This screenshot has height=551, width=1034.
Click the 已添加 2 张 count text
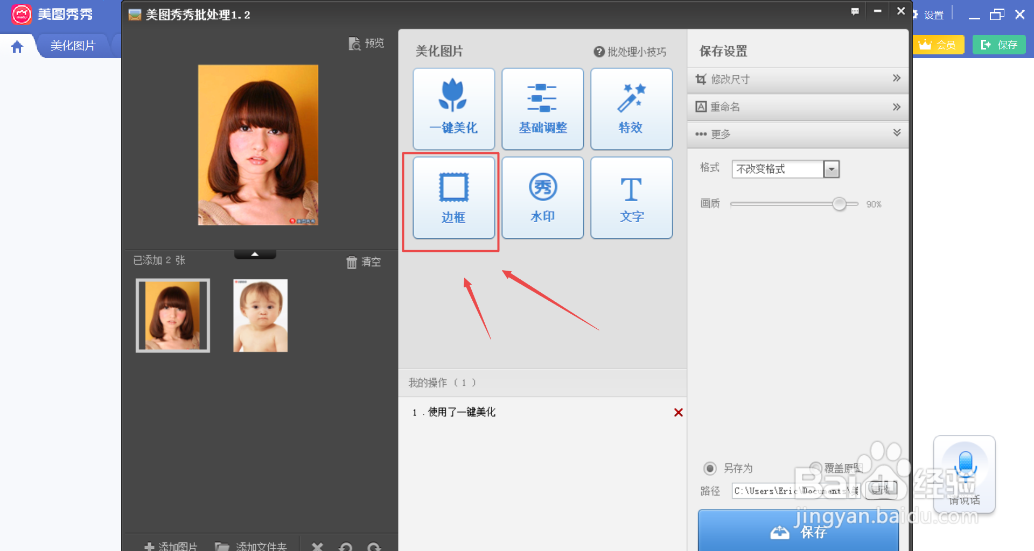click(159, 260)
